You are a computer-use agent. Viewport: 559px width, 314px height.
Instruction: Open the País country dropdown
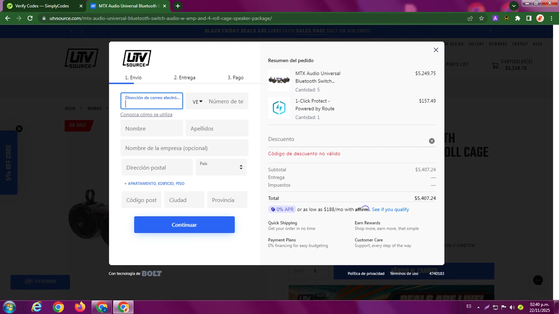[x=221, y=167]
